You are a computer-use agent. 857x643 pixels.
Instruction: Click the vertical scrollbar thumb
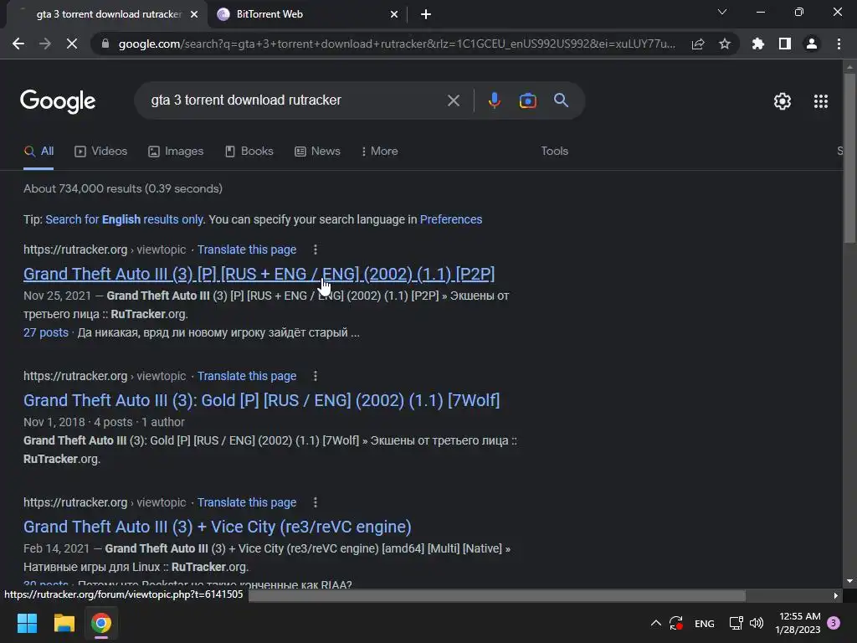849,158
